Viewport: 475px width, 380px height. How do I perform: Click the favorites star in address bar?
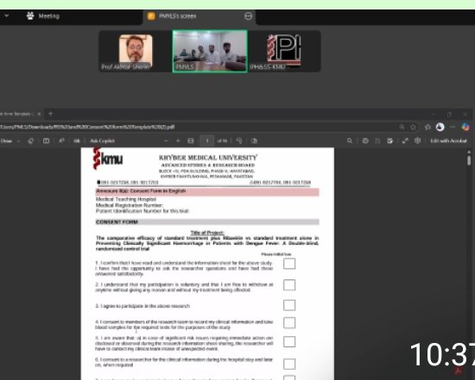(413, 127)
